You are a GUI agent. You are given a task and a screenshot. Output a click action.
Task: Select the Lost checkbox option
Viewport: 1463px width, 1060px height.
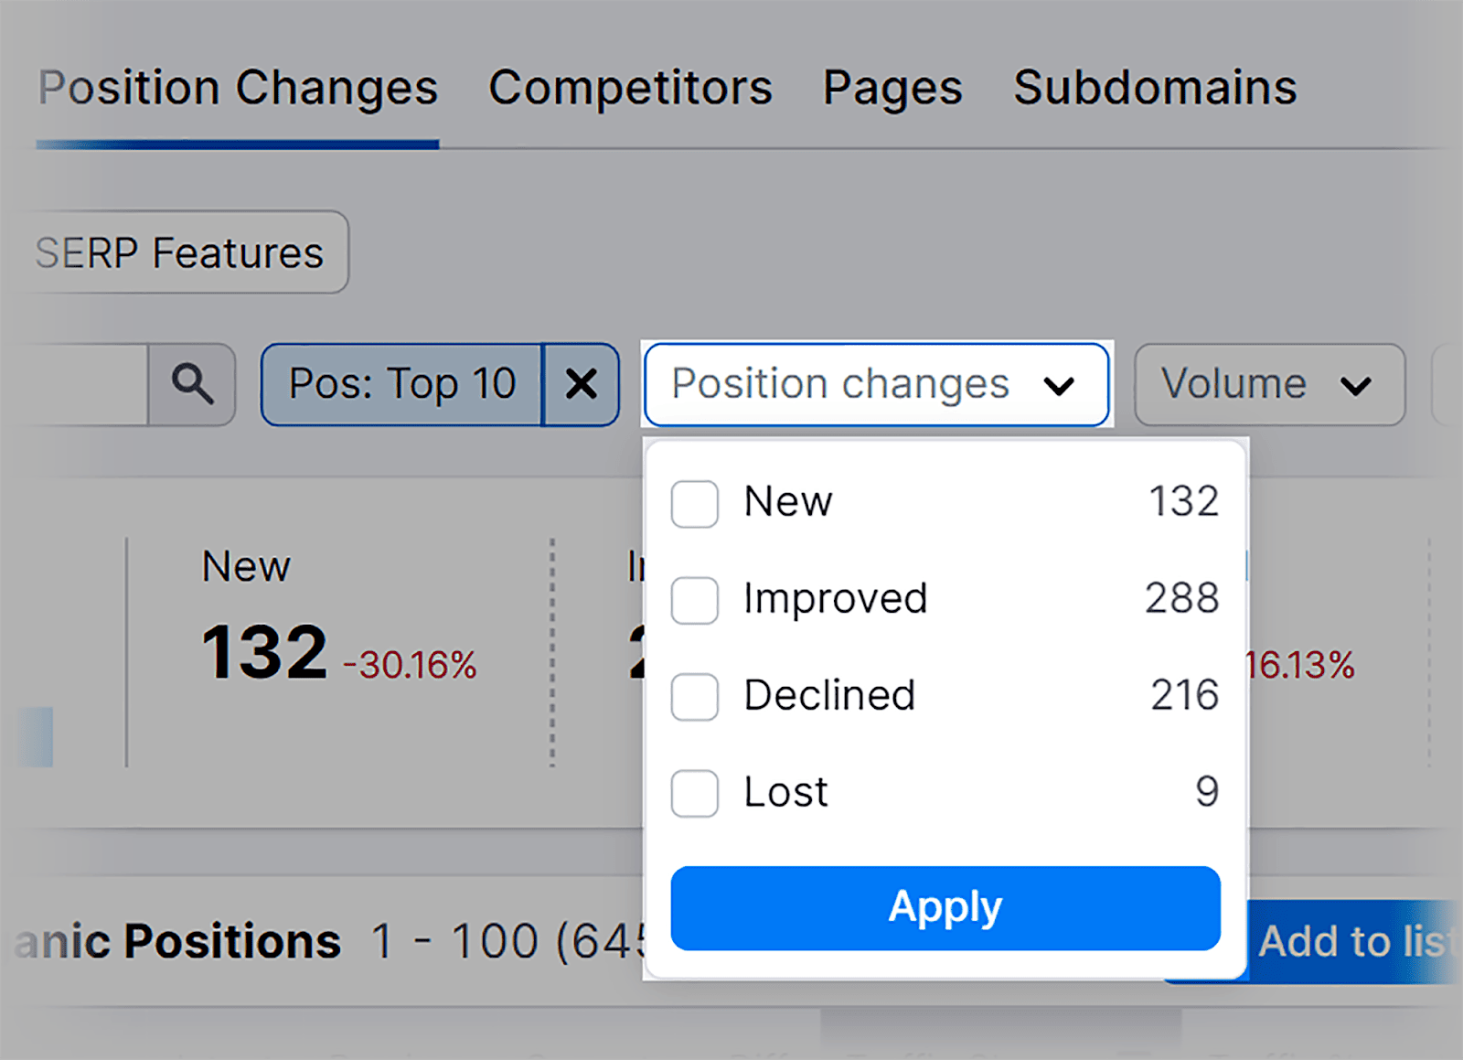(694, 793)
